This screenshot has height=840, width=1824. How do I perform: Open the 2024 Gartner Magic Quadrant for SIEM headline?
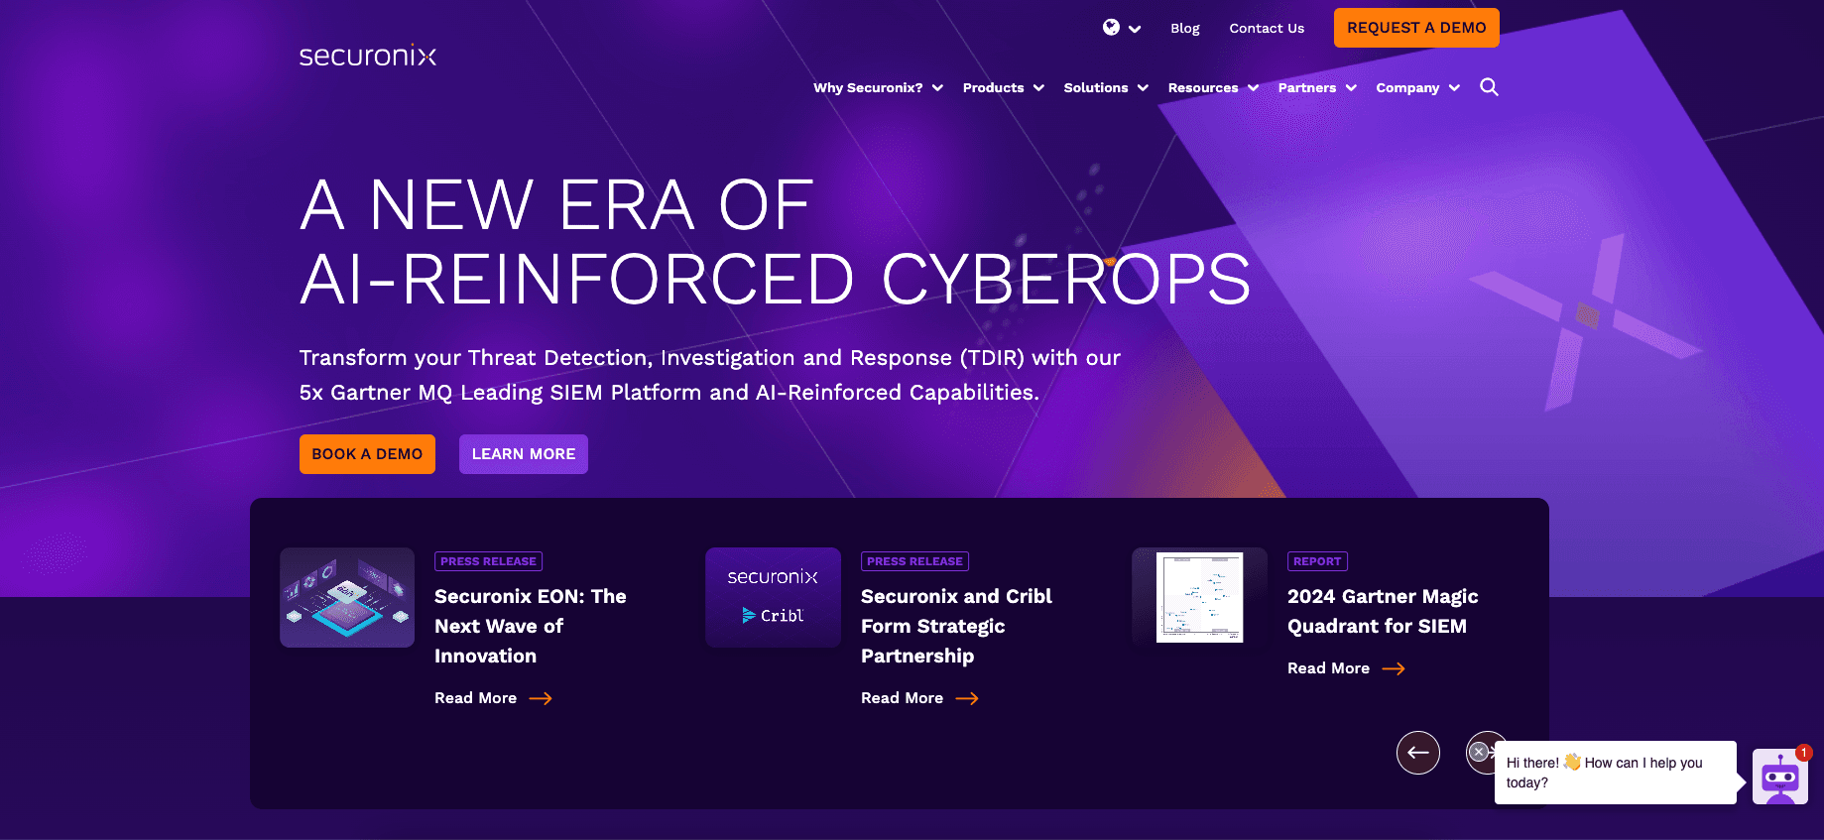[1383, 611]
